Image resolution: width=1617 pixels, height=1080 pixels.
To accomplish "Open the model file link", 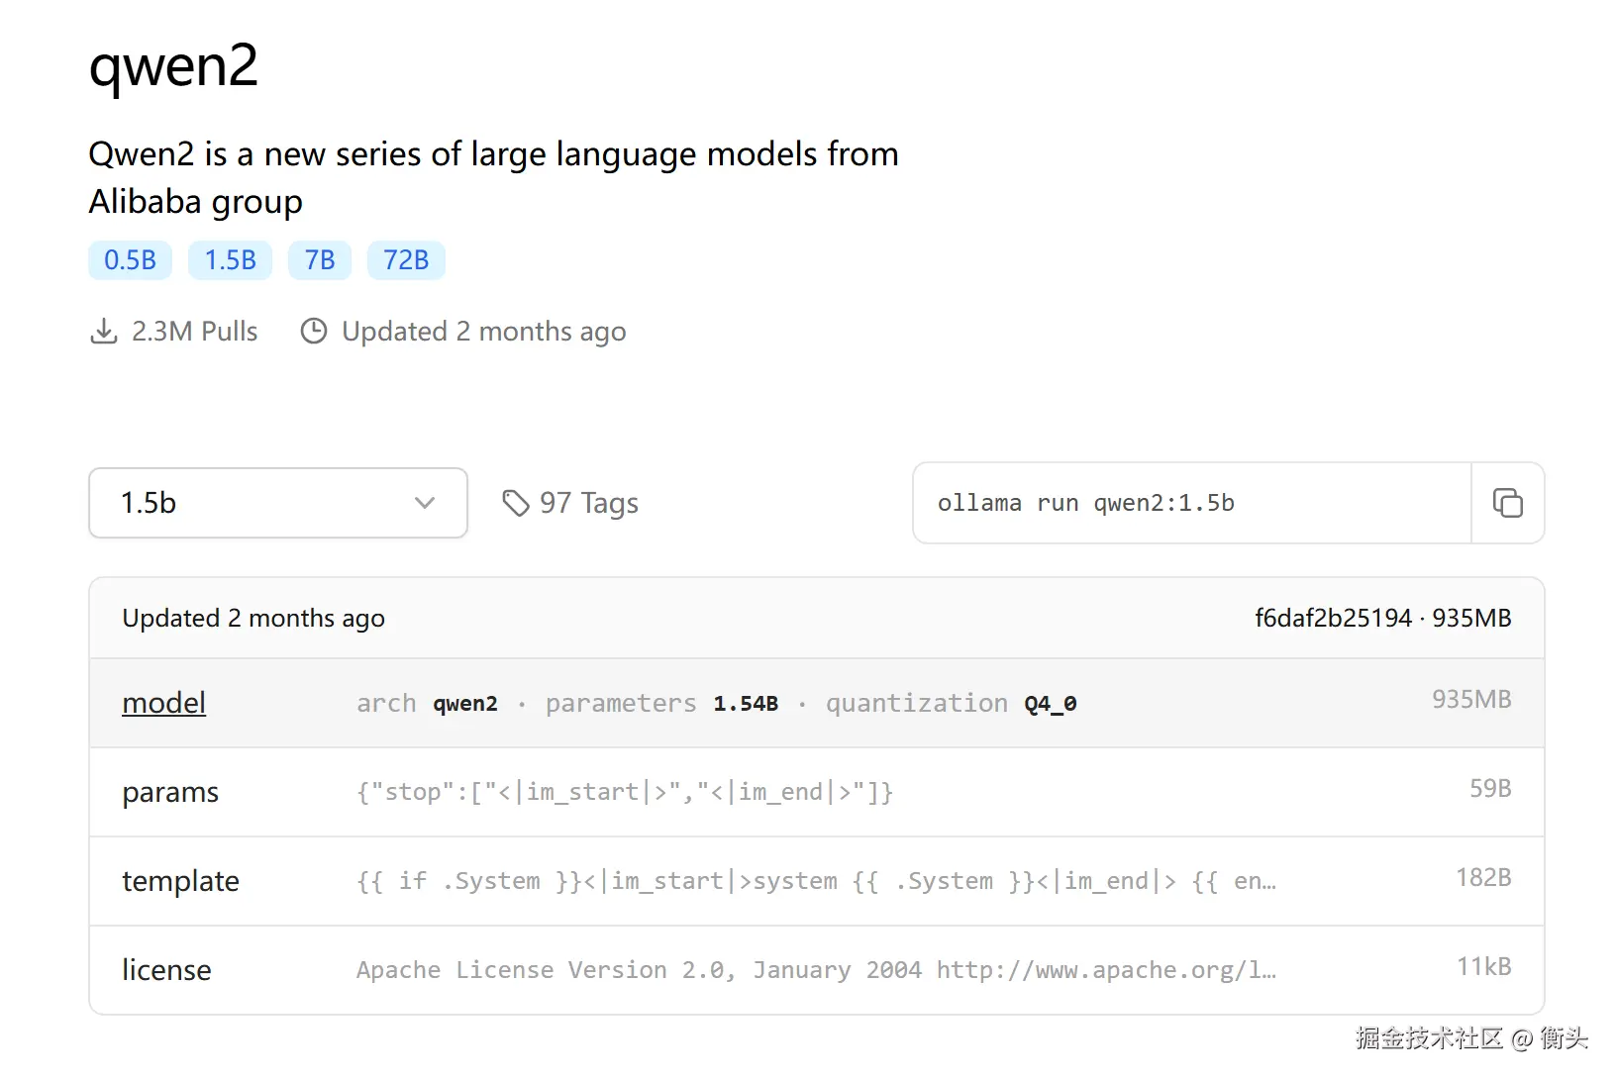I will point(164,703).
